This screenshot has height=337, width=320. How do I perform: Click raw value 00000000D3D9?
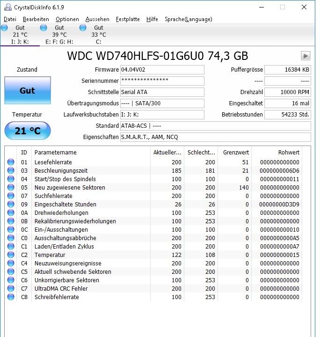(279, 205)
